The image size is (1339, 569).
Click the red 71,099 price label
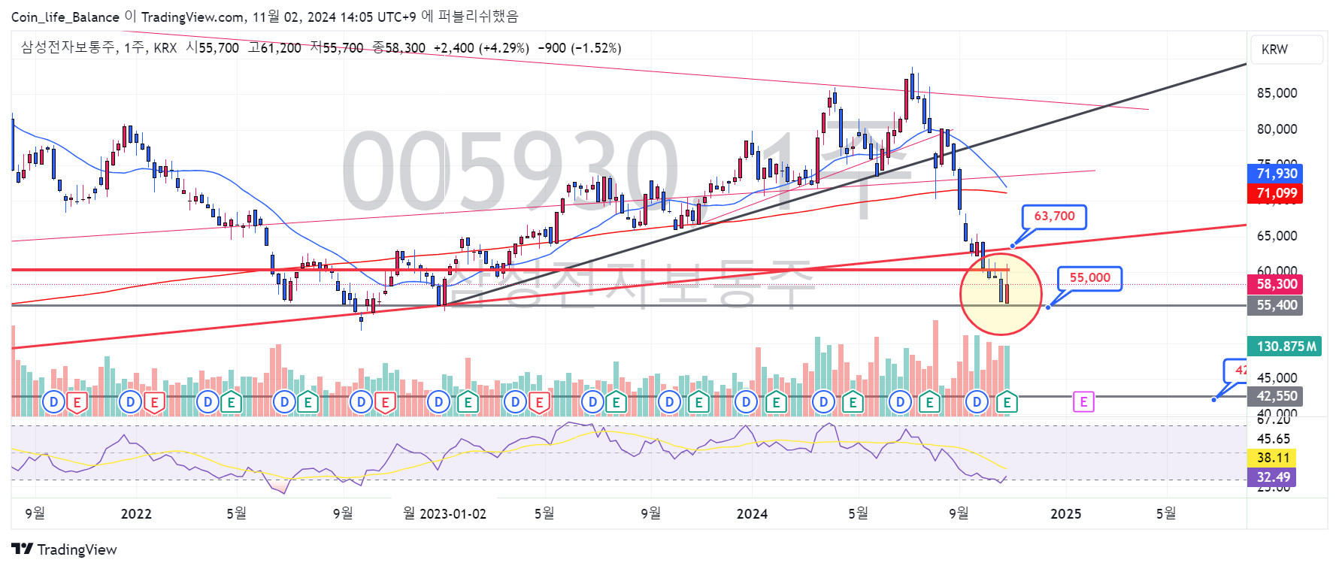[x=1276, y=193]
